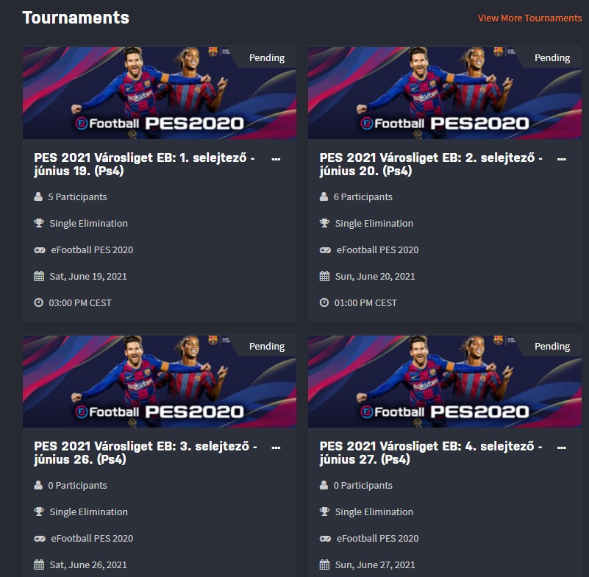Viewport: 589px width, 577px height.
Task: Click clock icon next to 01:00 PM CEST
Action: click(x=324, y=303)
